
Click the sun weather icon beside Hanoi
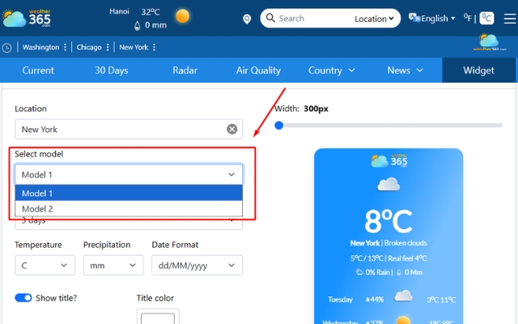182,16
